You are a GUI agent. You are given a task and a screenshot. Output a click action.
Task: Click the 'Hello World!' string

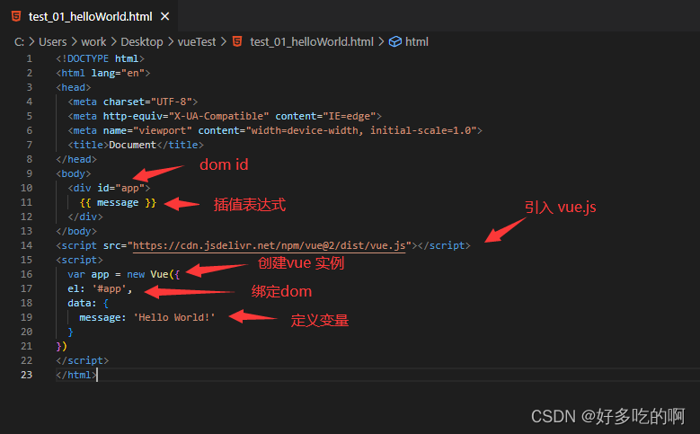(x=174, y=317)
